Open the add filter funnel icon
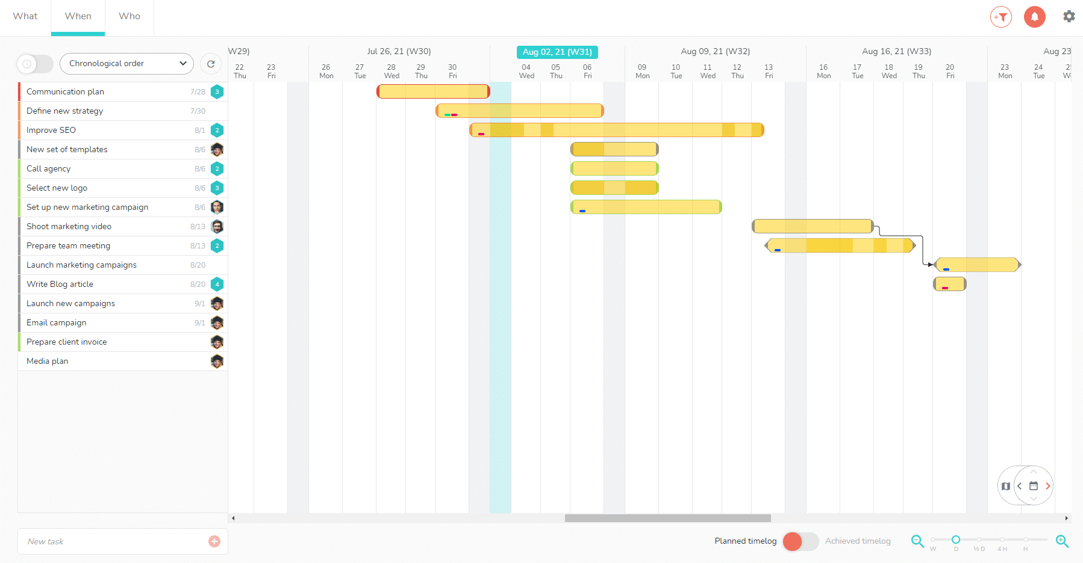 pos(1001,17)
